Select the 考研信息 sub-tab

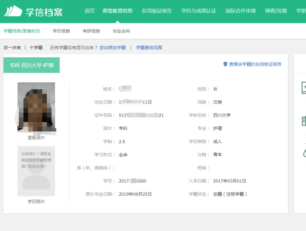(91, 31)
